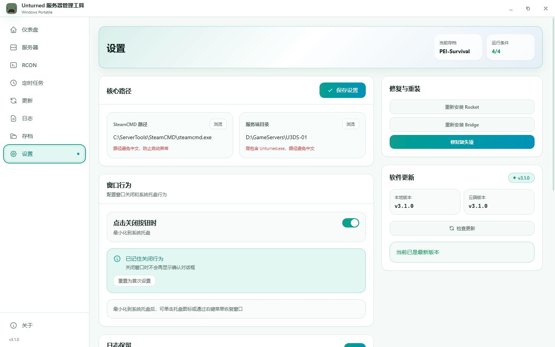The image size is (555, 347).
Task: Click the red 路径避免中文，防止启动异常 warning
Action: click(141, 148)
